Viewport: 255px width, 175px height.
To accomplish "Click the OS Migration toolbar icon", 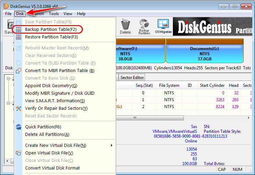I will tap(163, 26).
